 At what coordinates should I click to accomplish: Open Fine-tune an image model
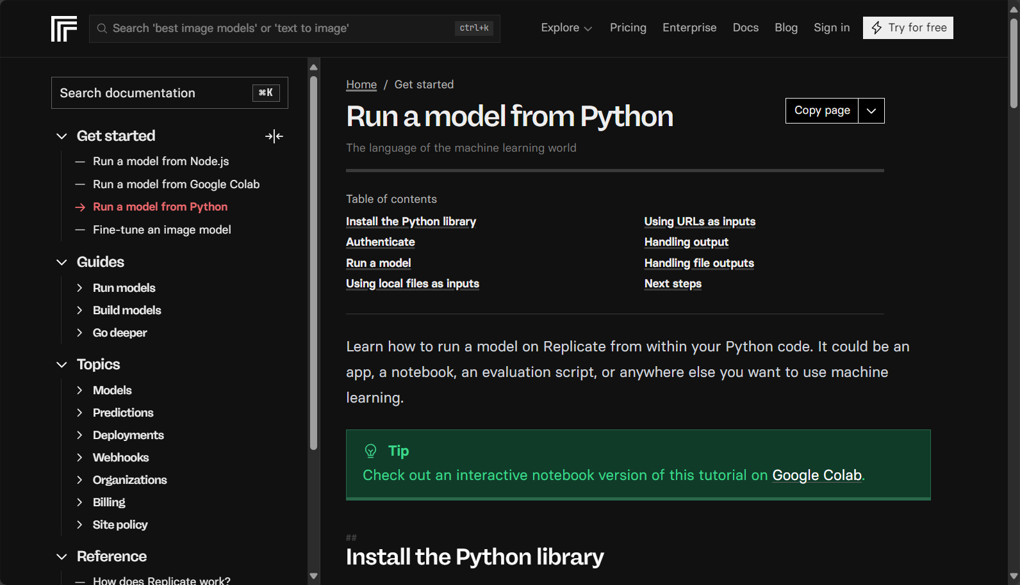(x=162, y=230)
